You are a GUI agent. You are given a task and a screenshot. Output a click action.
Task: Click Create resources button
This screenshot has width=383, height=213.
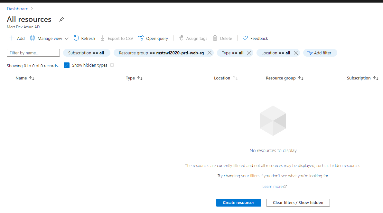[x=238, y=202]
